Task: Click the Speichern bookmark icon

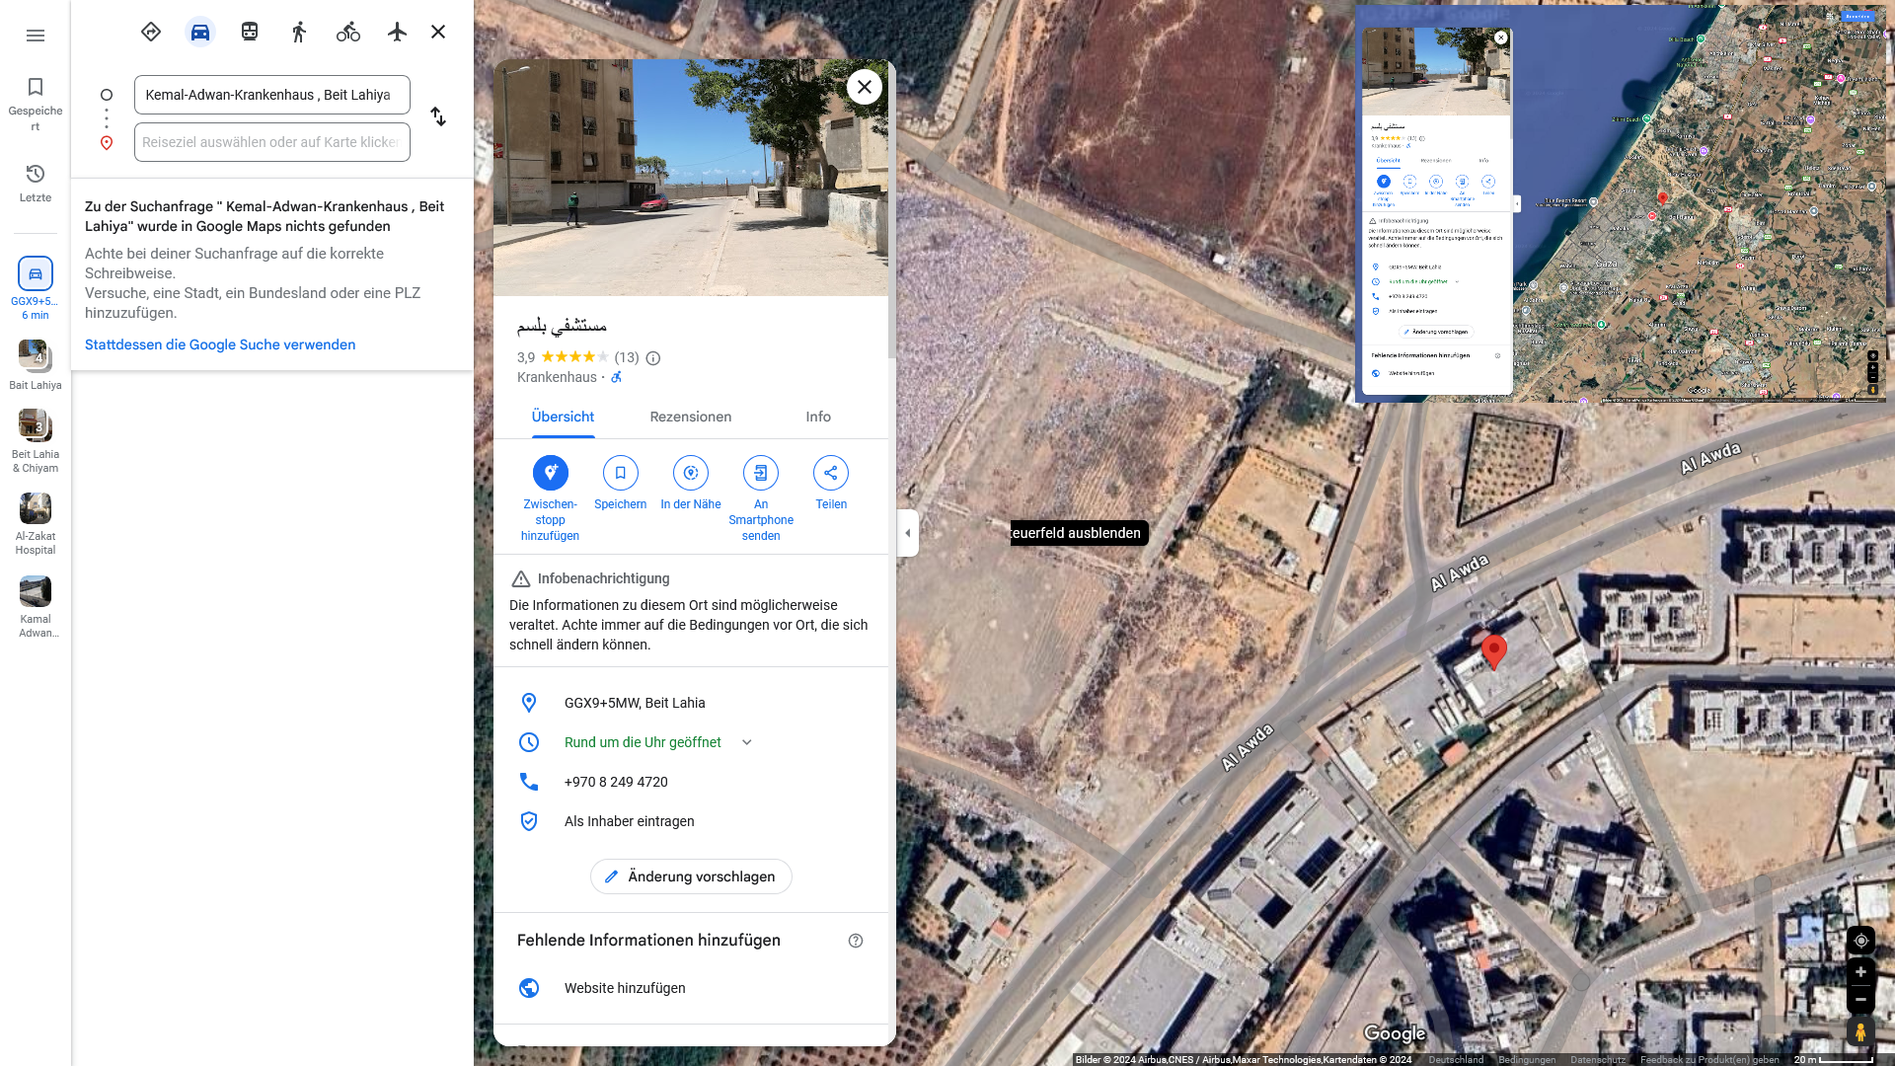Action: (x=620, y=473)
